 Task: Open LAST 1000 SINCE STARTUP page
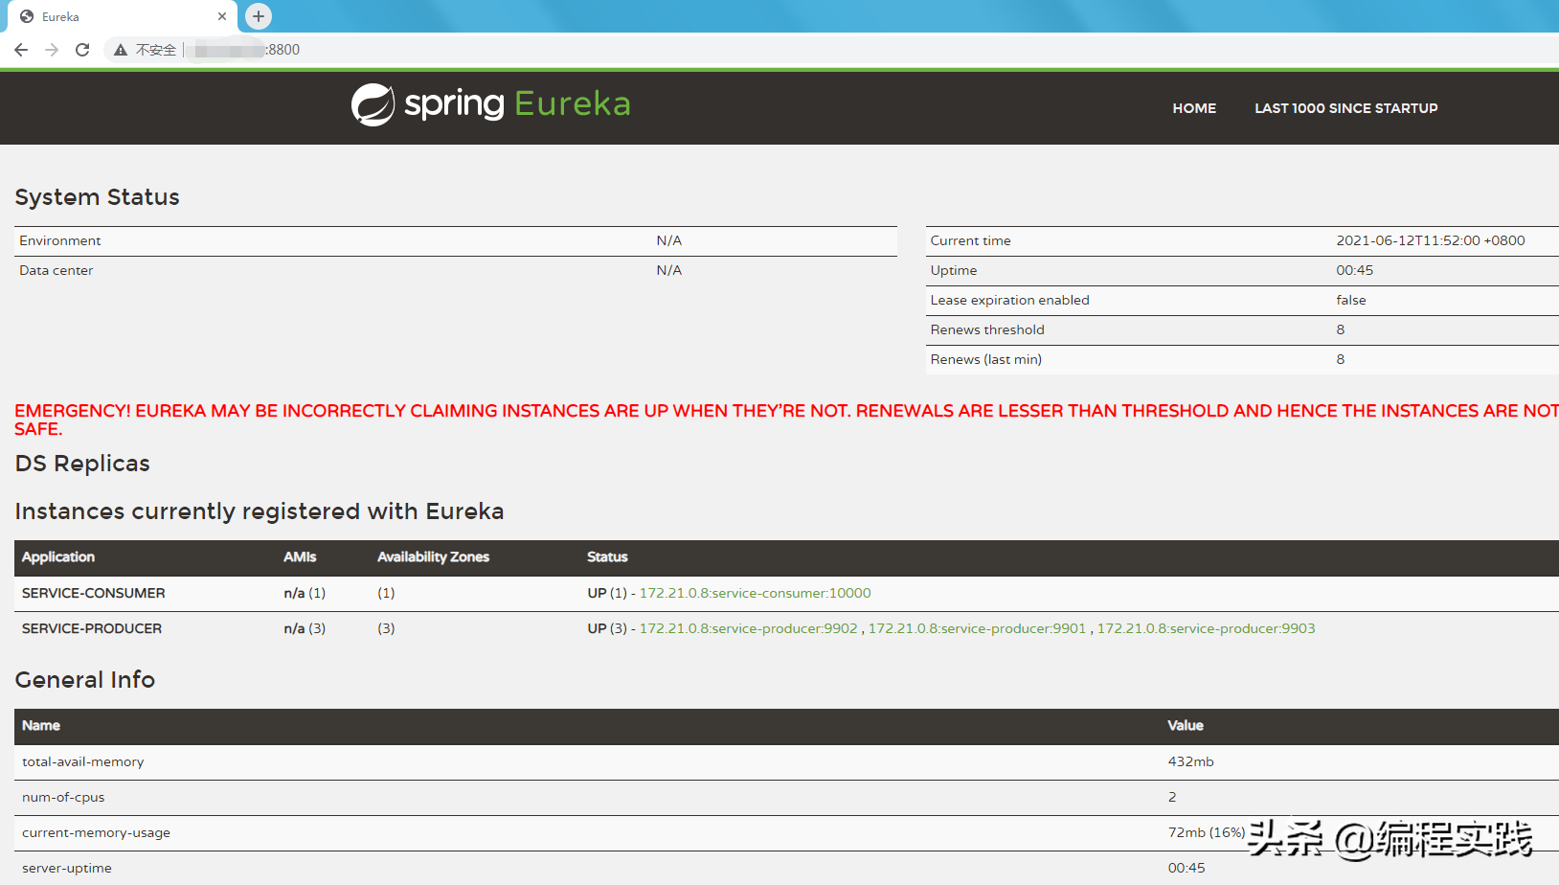coord(1346,108)
